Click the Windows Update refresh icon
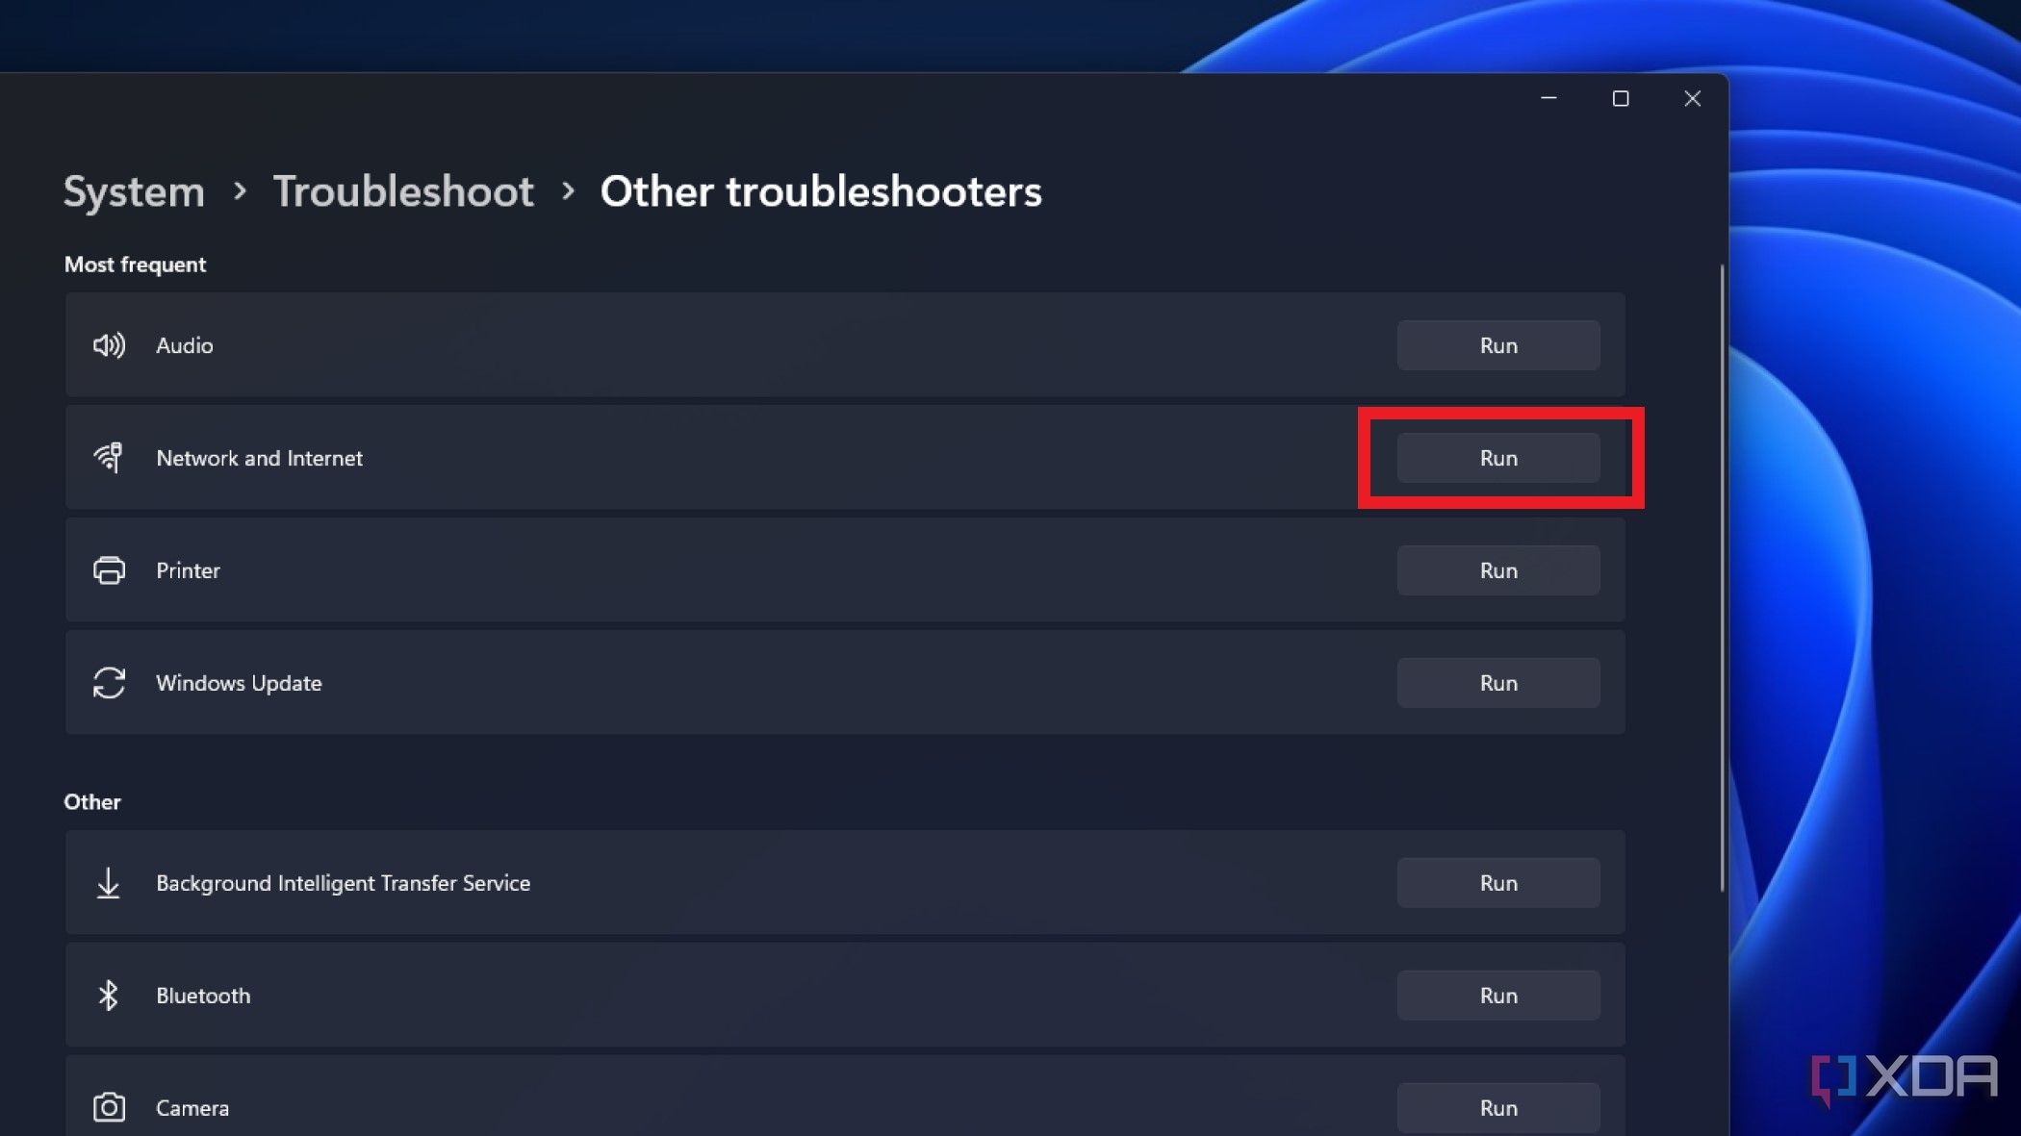The height and width of the screenshot is (1136, 2021). tap(108, 682)
